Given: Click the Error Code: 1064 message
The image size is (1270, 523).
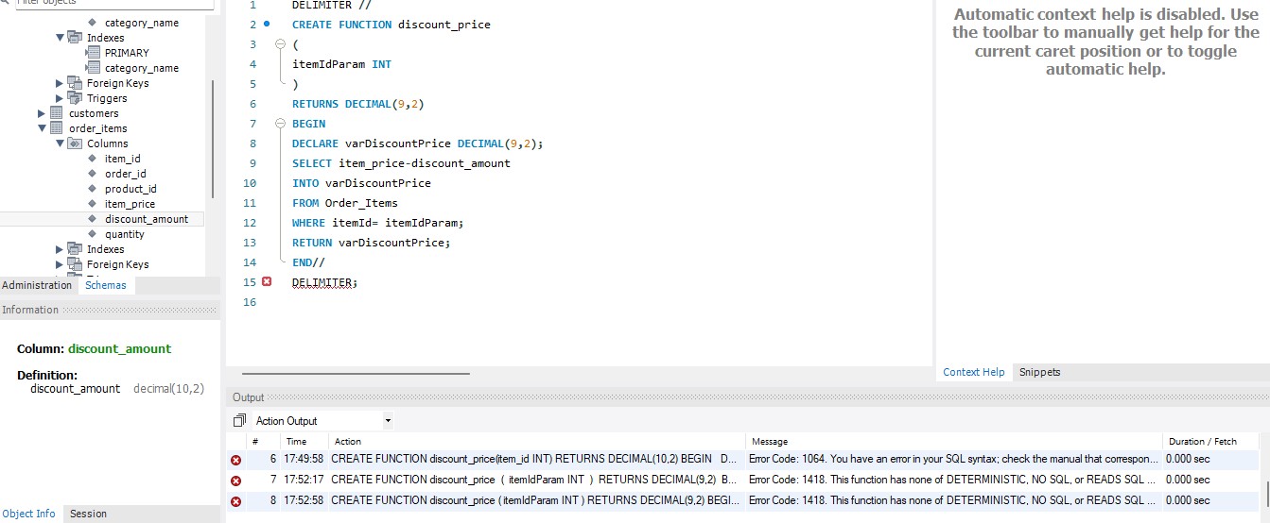Looking at the screenshot, I should (953, 459).
